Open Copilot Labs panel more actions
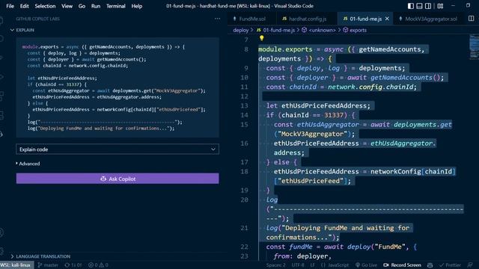 [217, 19]
